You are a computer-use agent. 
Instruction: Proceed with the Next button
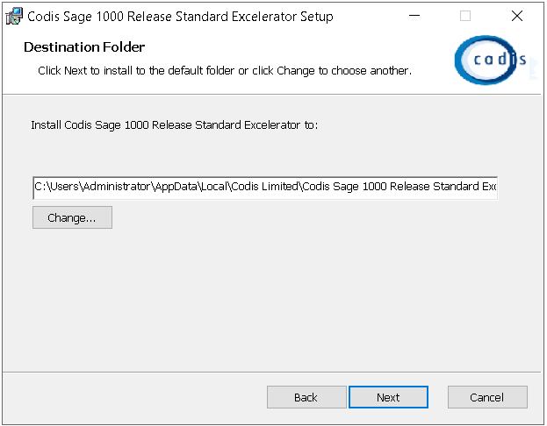click(x=388, y=397)
